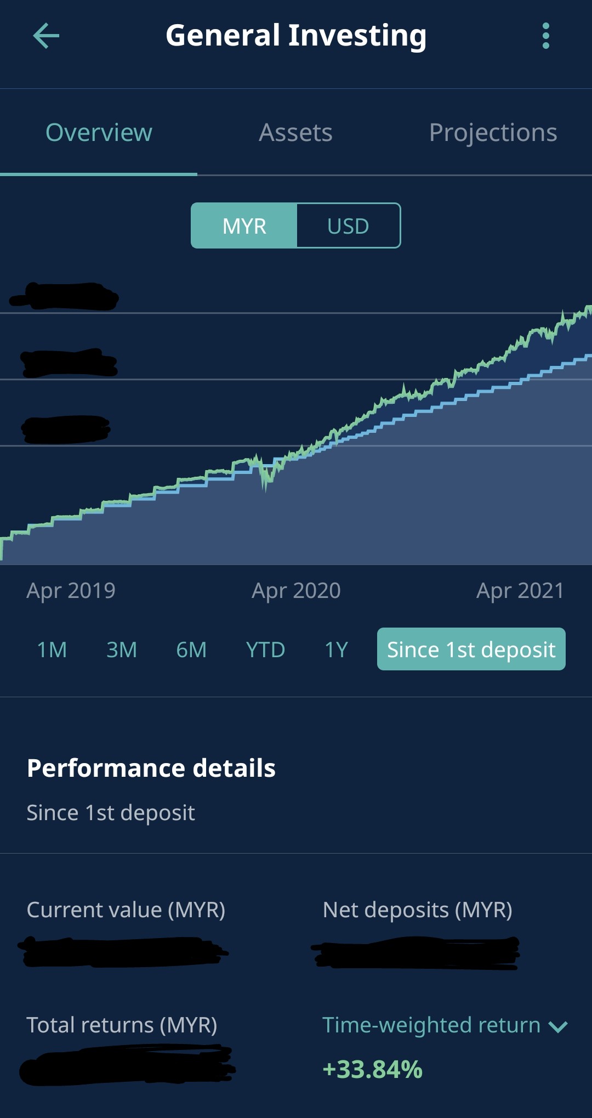Select the MYR currency option
Viewport: 592px width, 1118px height.
(244, 225)
